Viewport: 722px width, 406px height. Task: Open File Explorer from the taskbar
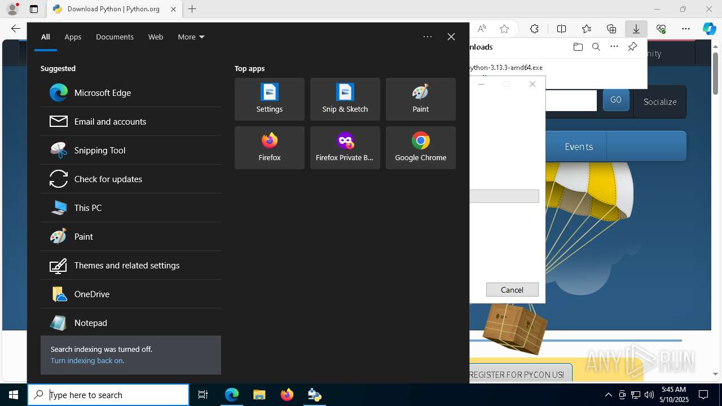(x=259, y=395)
